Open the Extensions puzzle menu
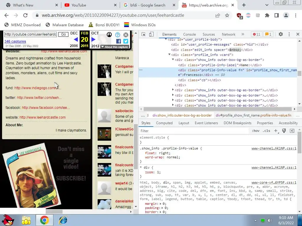Image resolution: width=302 pixels, height=226 pixels. (267, 15)
